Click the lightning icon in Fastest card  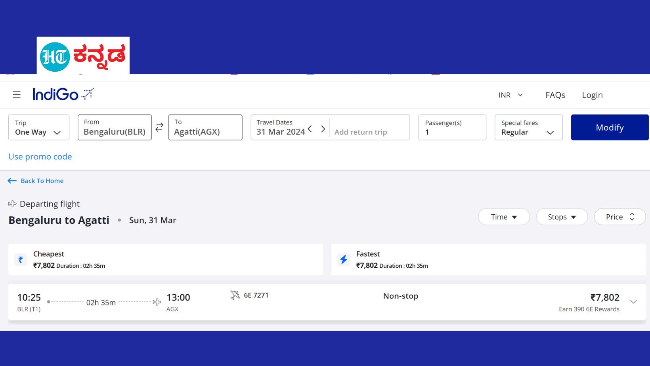[344, 259]
